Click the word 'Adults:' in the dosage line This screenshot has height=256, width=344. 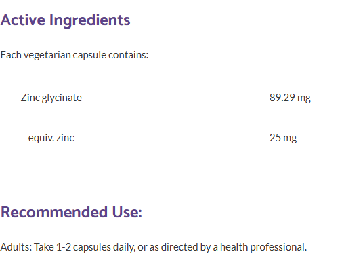point(16,247)
